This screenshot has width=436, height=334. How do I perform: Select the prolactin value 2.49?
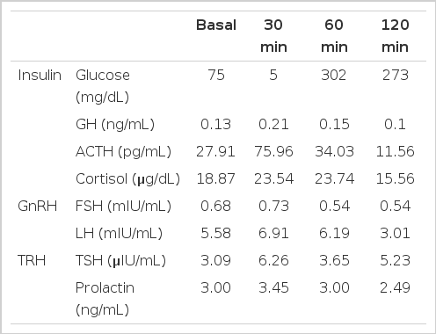point(395,287)
